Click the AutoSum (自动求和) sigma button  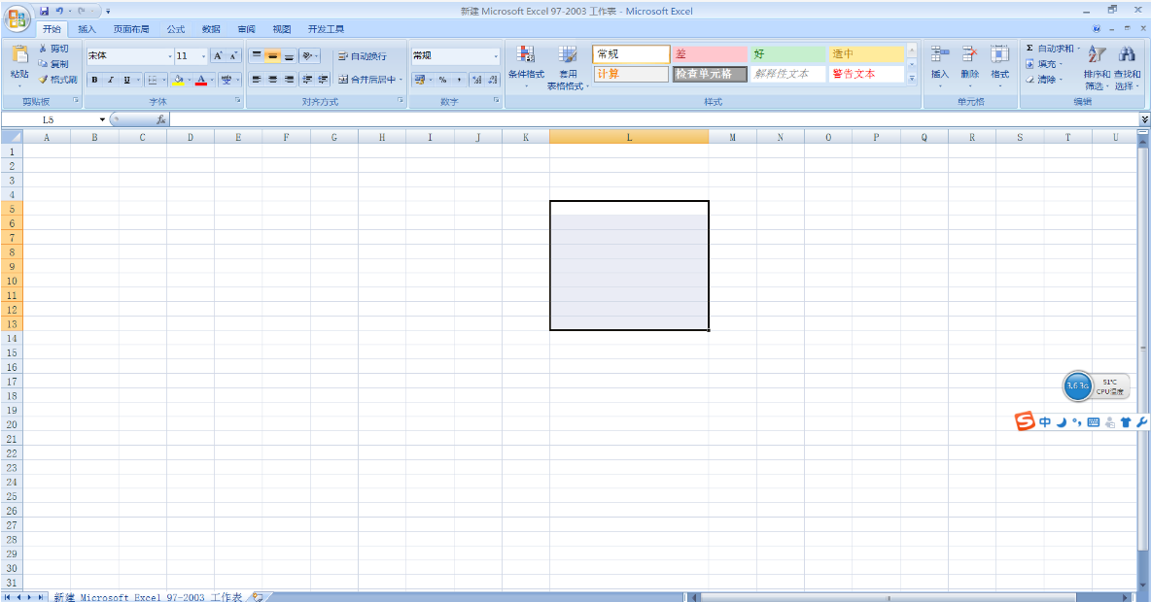point(1053,49)
